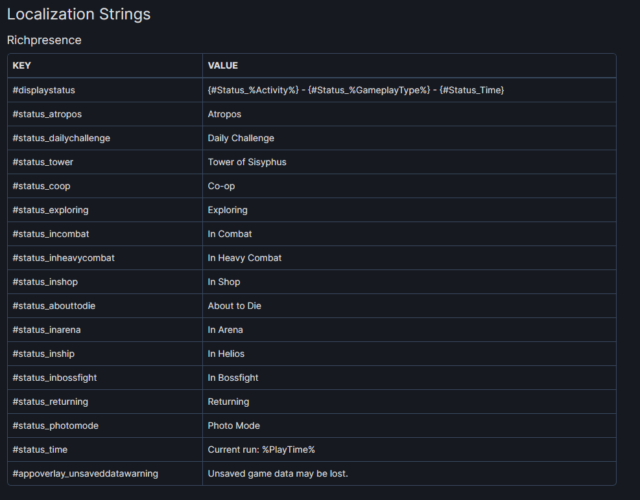Viewport: 640px width, 500px height.
Task: Click the KEY column header
Action: [x=21, y=65]
